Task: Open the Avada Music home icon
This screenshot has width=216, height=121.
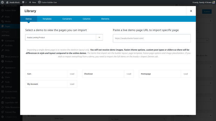Action: click(x=7, y=2)
